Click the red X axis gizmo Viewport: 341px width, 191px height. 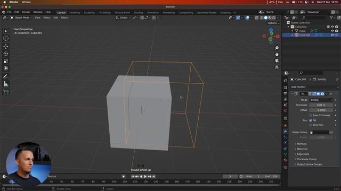pos(278,37)
